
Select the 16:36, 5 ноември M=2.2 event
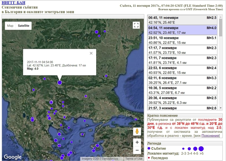coord(182,90)
